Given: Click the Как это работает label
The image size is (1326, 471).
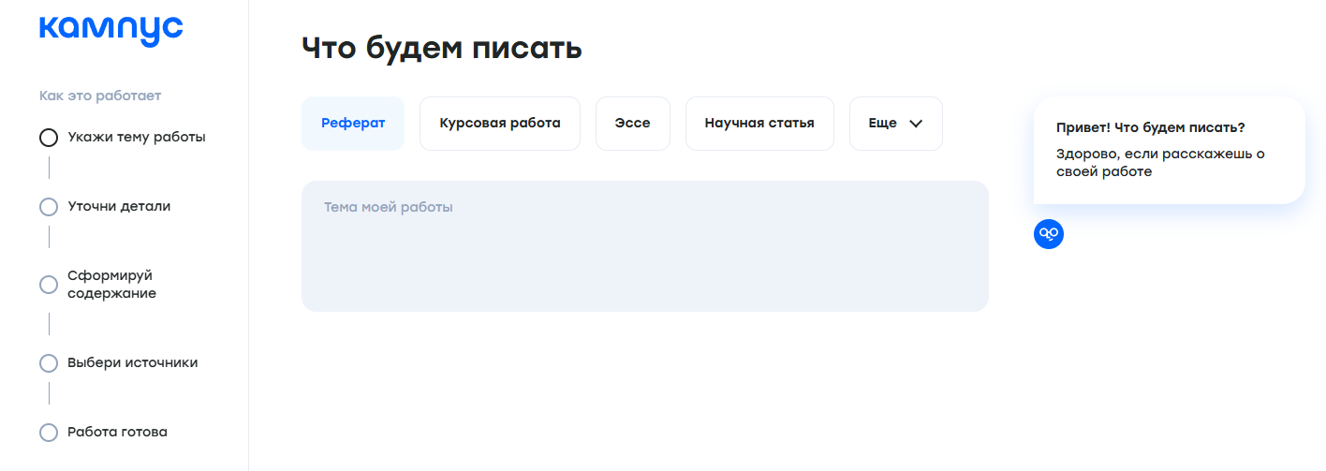Looking at the screenshot, I should [100, 96].
